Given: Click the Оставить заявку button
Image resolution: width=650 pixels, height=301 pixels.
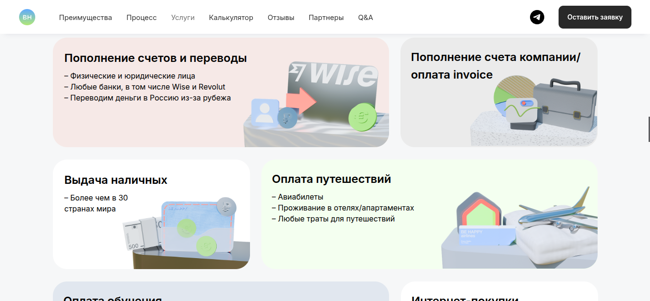Looking at the screenshot, I should [x=595, y=17].
